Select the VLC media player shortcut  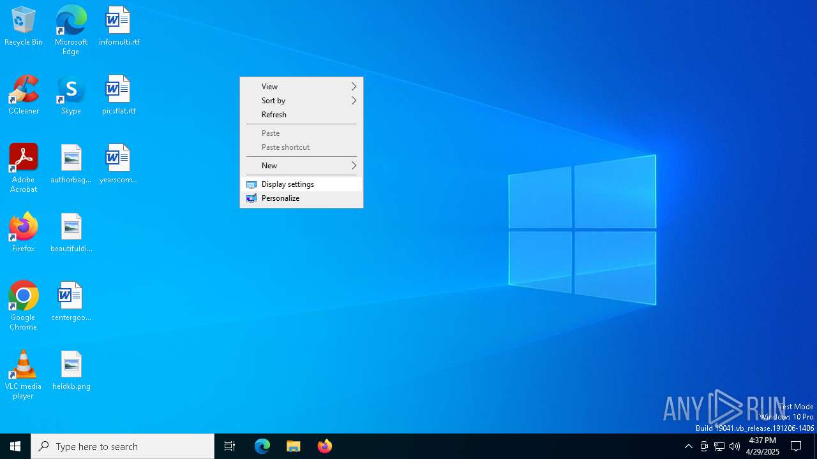pos(24,375)
